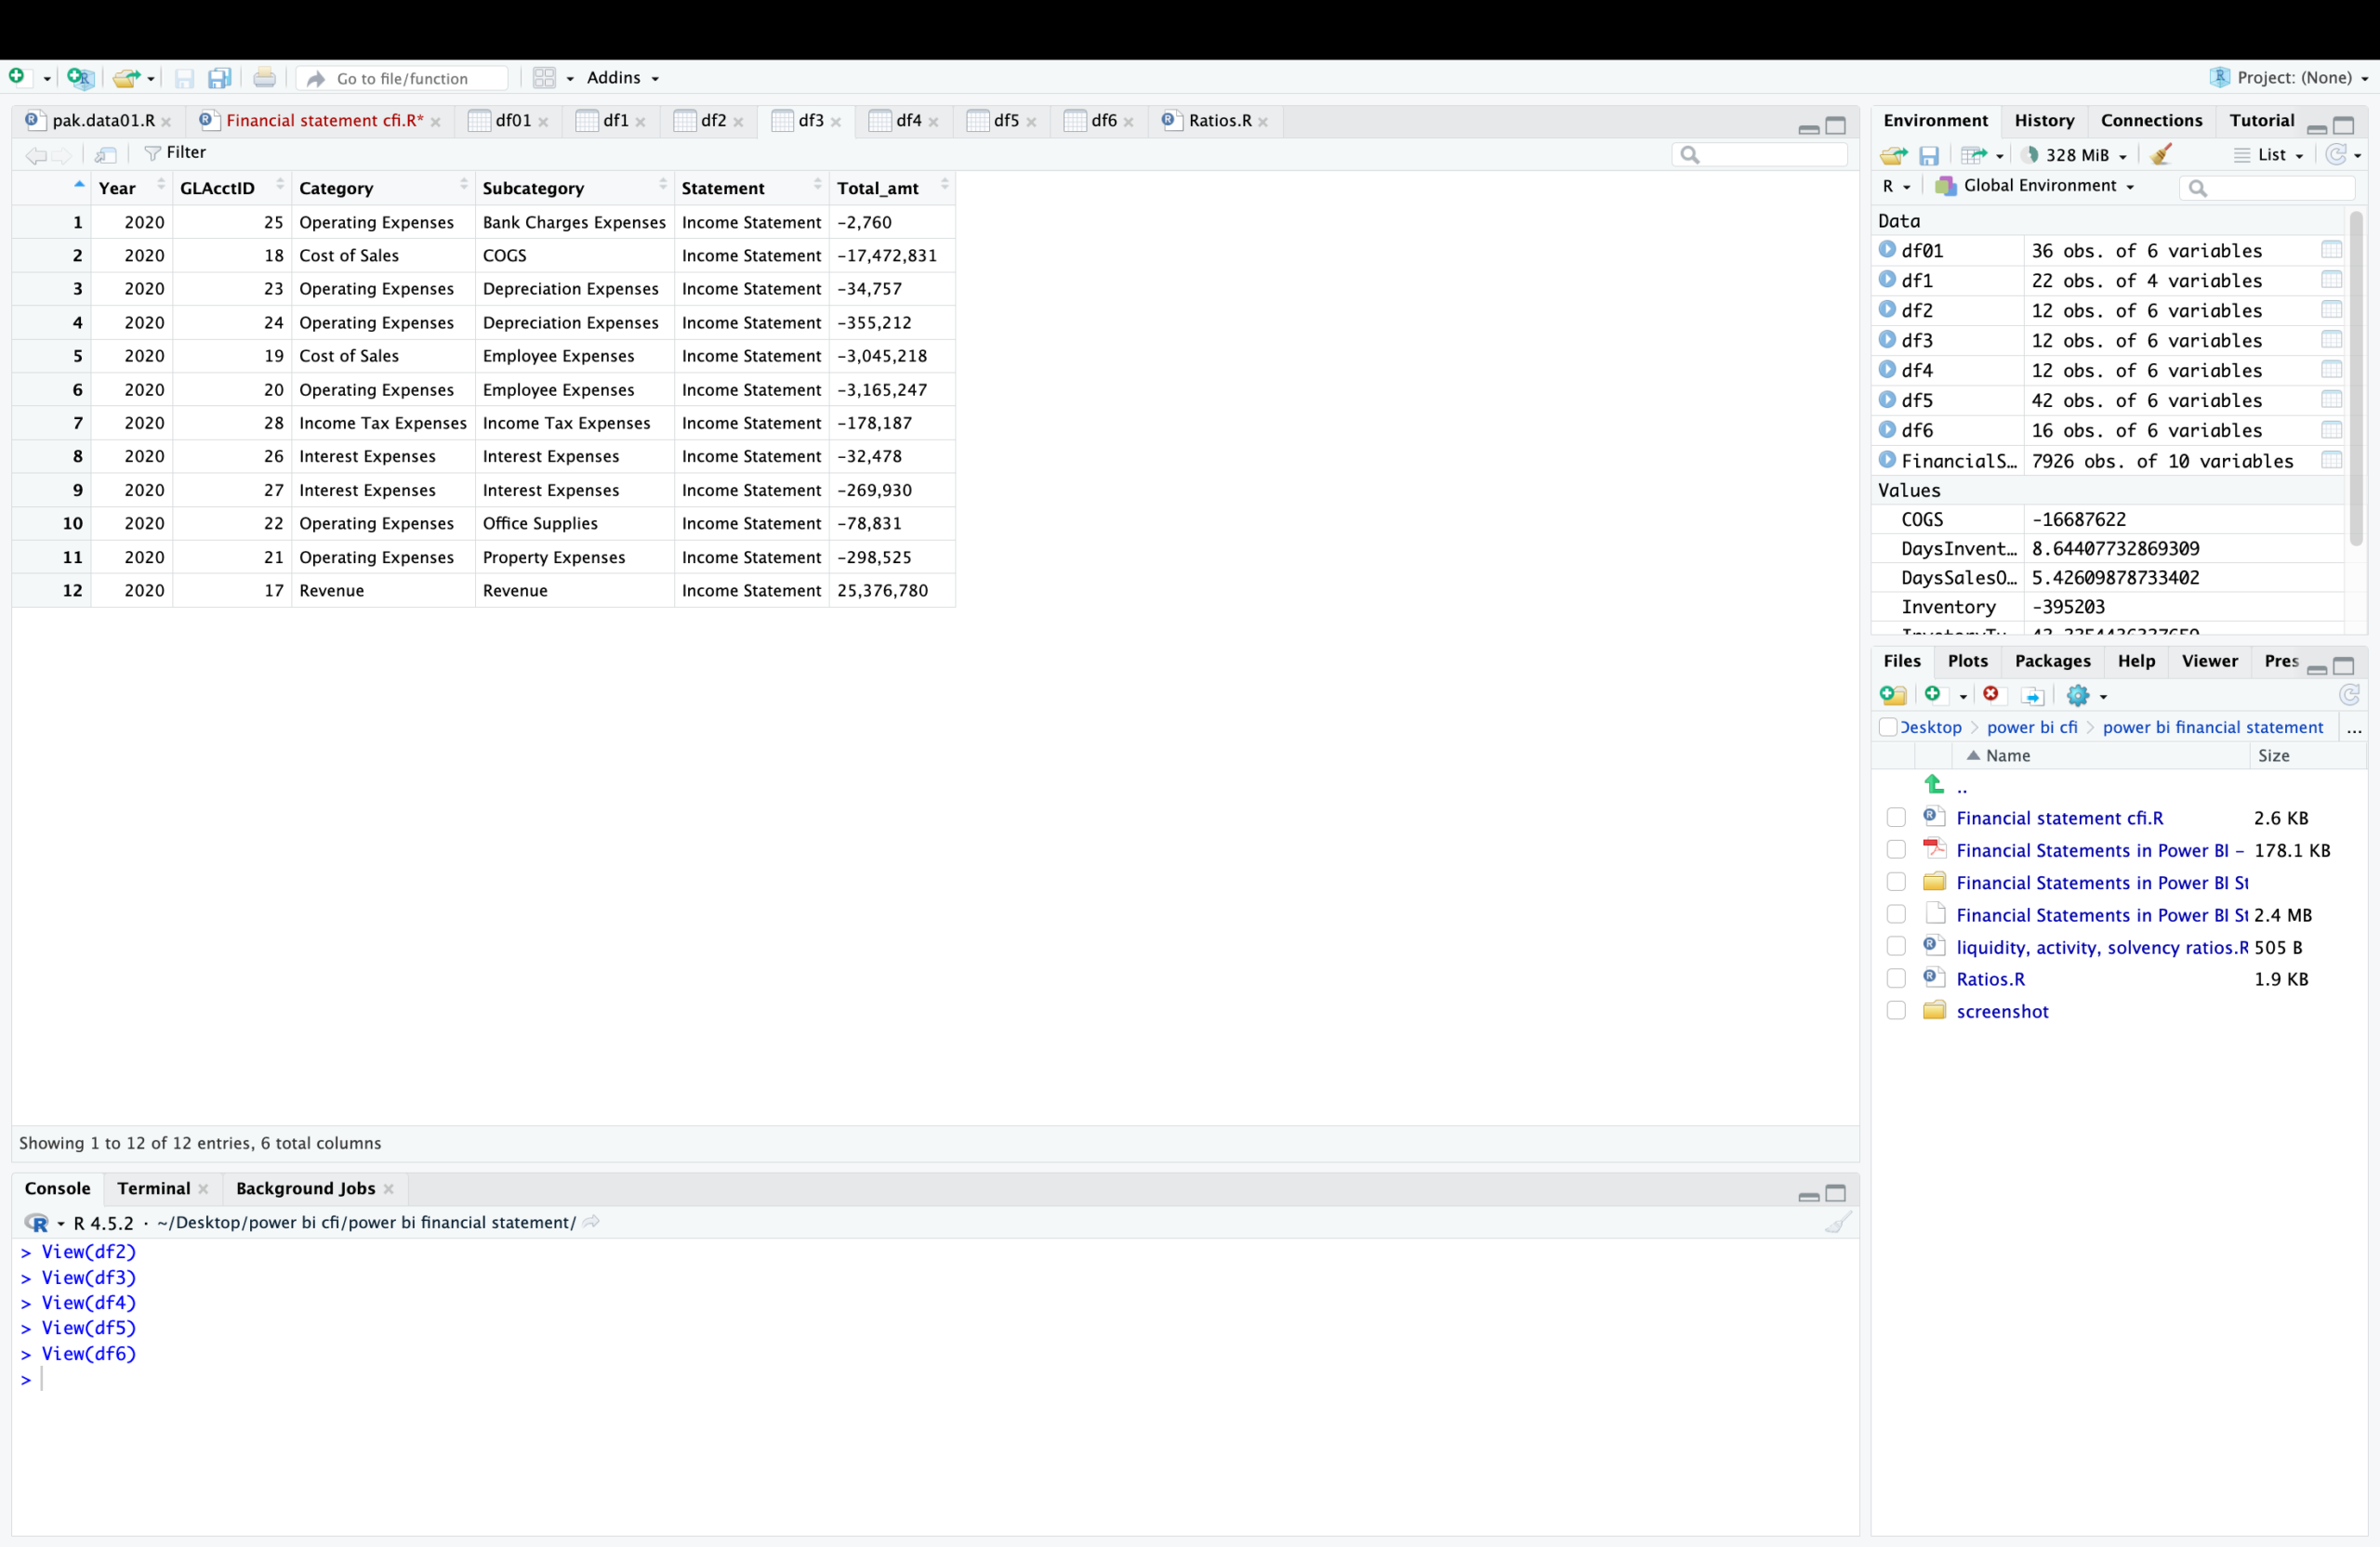Click the Print current file icon
2380x1547 pixels.
(x=264, y=77)
